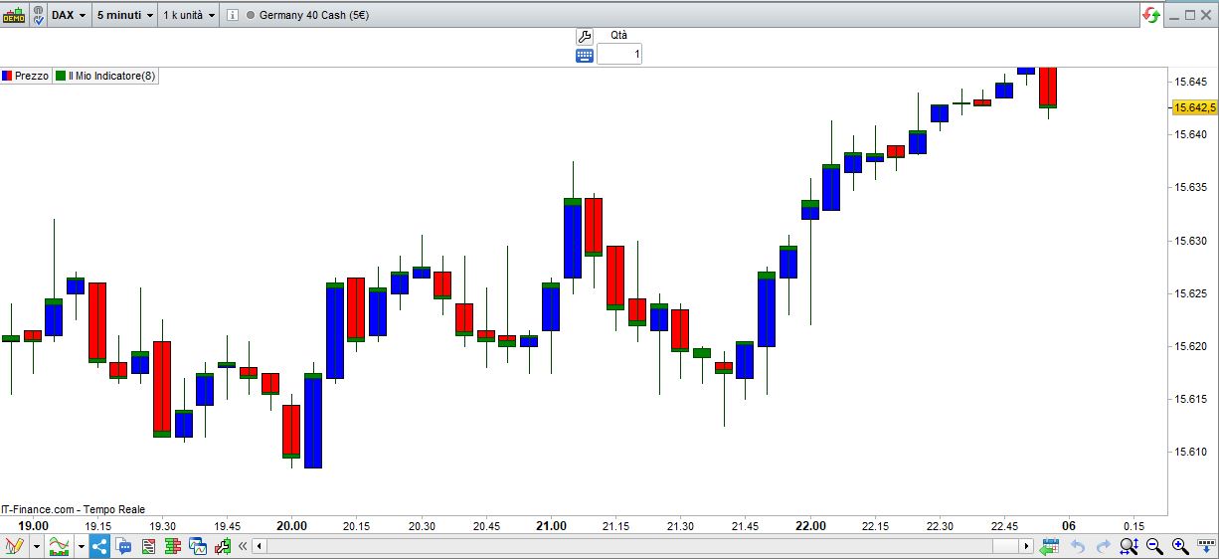
Task: Click the IT-Finance.com - Tempo Reale text
Action: (x=73, y=509)
